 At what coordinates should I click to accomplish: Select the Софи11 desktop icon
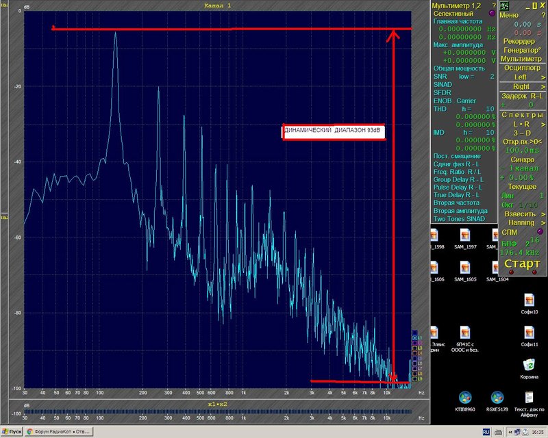(x=529, y=336)
